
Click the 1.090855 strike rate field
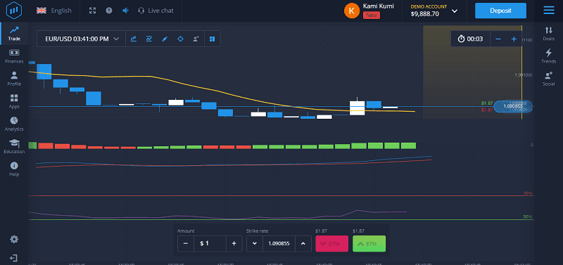point(279,243)
